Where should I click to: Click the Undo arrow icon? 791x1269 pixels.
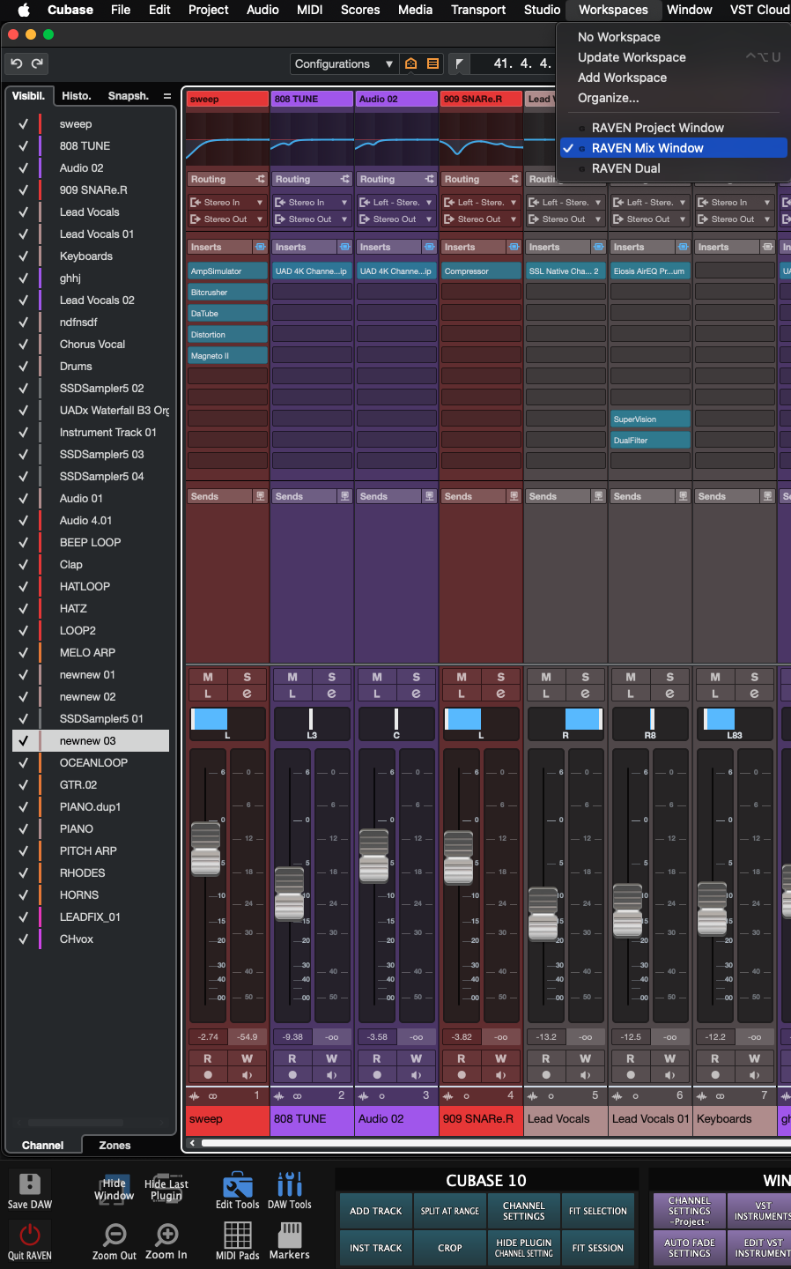click(16, 63)
